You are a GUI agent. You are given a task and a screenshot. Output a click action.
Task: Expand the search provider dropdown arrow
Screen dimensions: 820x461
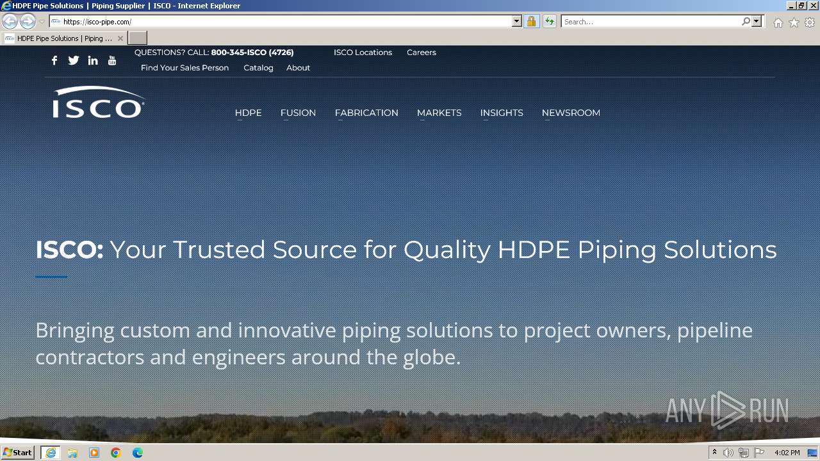click(x=757, y=21)
